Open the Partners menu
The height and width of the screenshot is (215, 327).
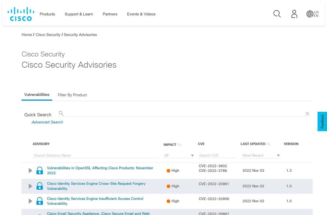tap(110, 14)
